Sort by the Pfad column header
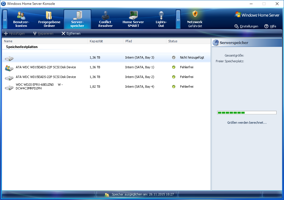The image size is (284, 200). tap(145, 41)
